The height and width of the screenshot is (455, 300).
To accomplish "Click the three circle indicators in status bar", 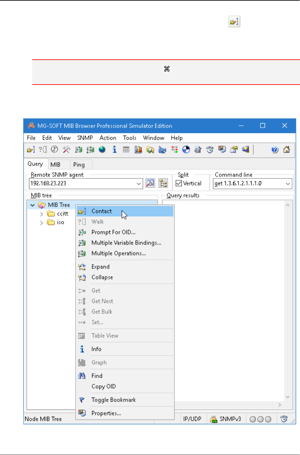I will pos(261,419).
